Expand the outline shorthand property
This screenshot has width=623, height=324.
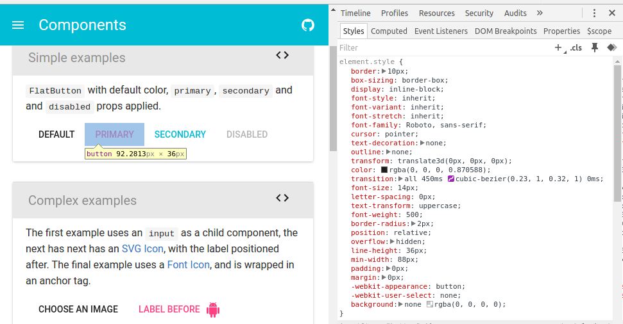[389, 152]
